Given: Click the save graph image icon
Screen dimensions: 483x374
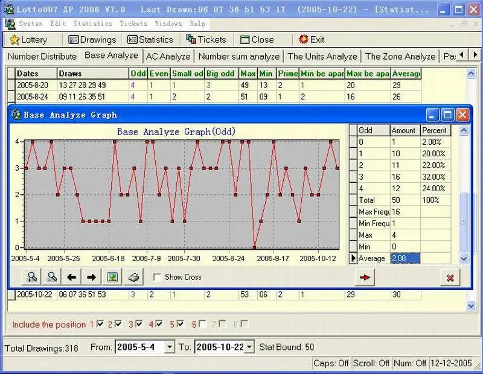Looking at the screenshot, I should point(112,277).
